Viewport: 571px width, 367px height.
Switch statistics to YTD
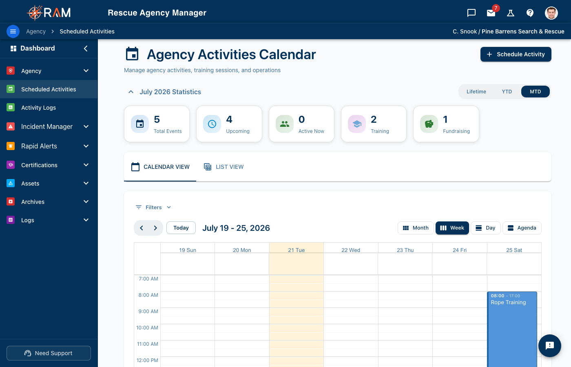click(507, 92)
